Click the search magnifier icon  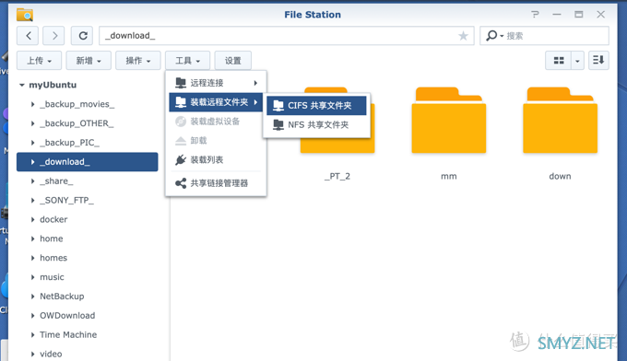[x=491, y=36]
